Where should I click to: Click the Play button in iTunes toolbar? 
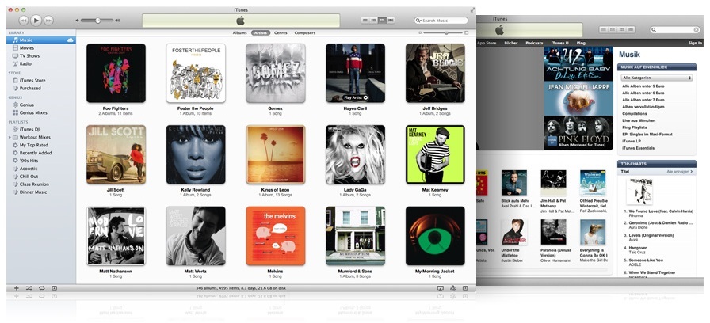(x=36, y=20)
